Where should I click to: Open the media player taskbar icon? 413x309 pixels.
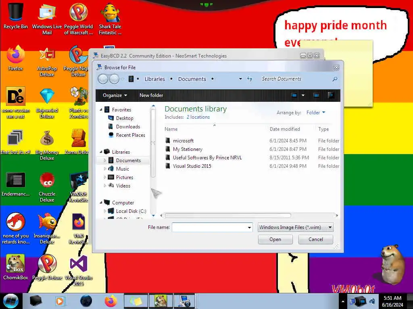tap(60, 301)
